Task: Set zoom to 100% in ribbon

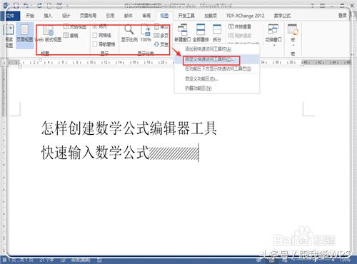Action: (146, 34)
